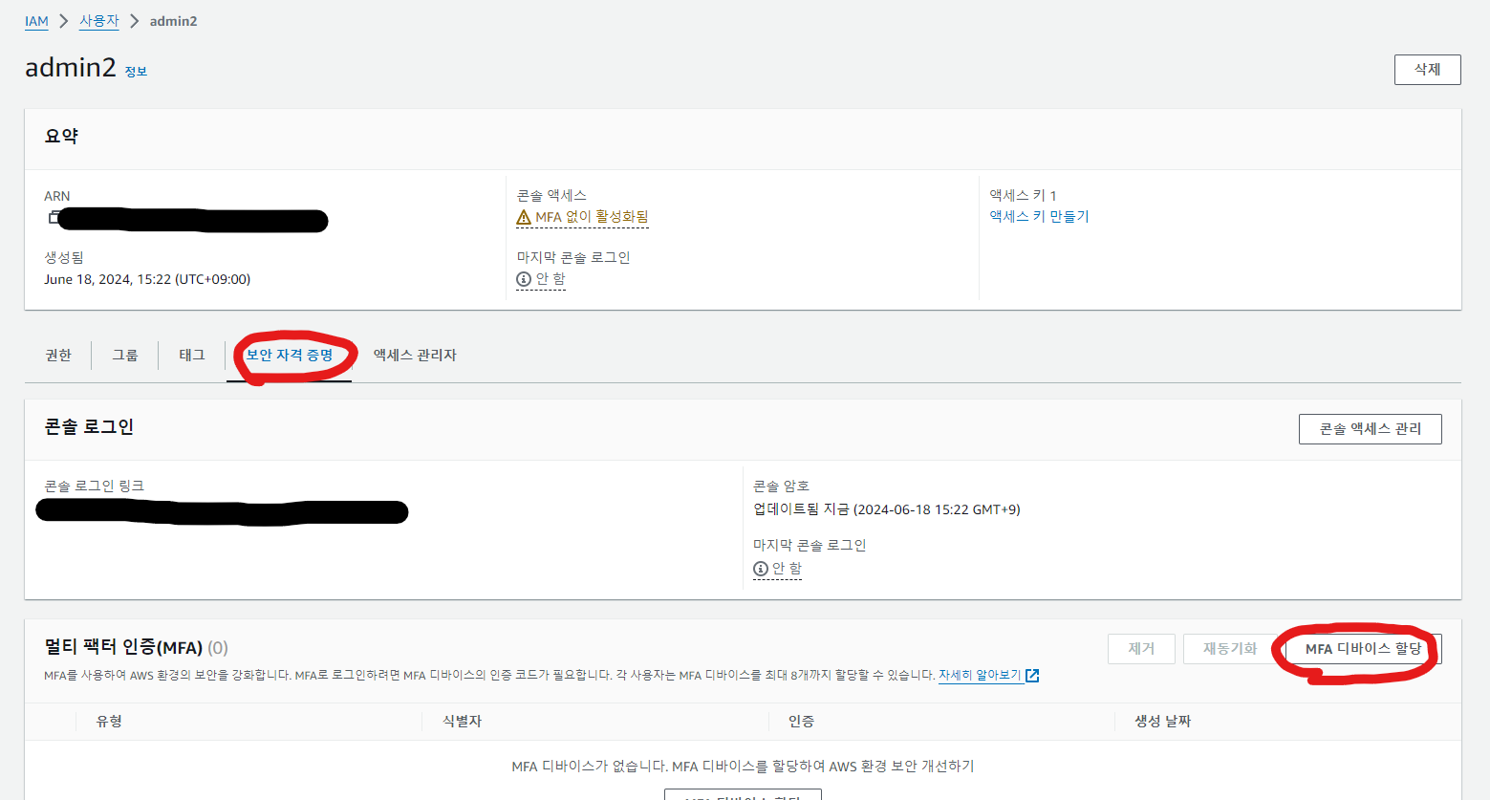Click the 제거 button in the MFA section
Image resolution: width=1490 pixels, height=800 pixels.
[1141, 648]
